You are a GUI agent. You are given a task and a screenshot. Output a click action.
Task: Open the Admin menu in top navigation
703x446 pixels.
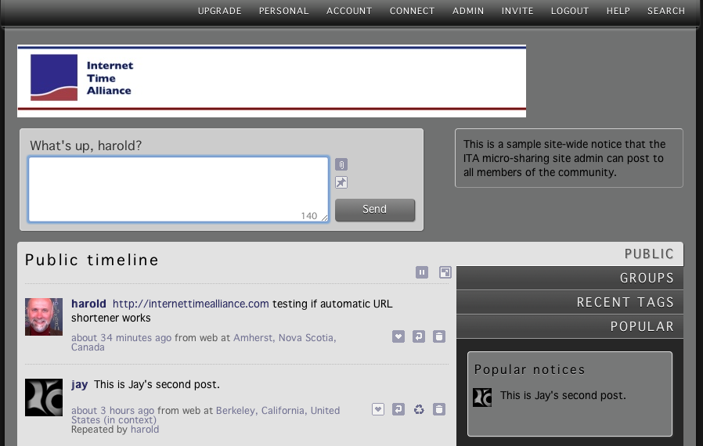click(468, 11)
